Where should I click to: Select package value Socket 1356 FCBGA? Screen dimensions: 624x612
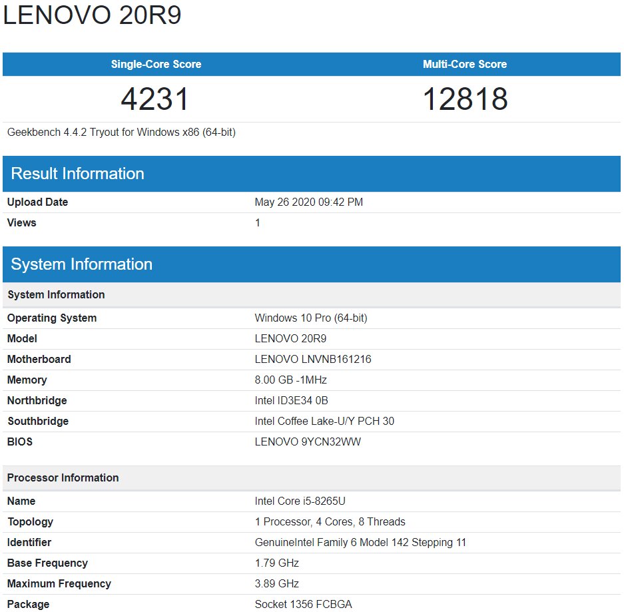click(x=303, y=605)
